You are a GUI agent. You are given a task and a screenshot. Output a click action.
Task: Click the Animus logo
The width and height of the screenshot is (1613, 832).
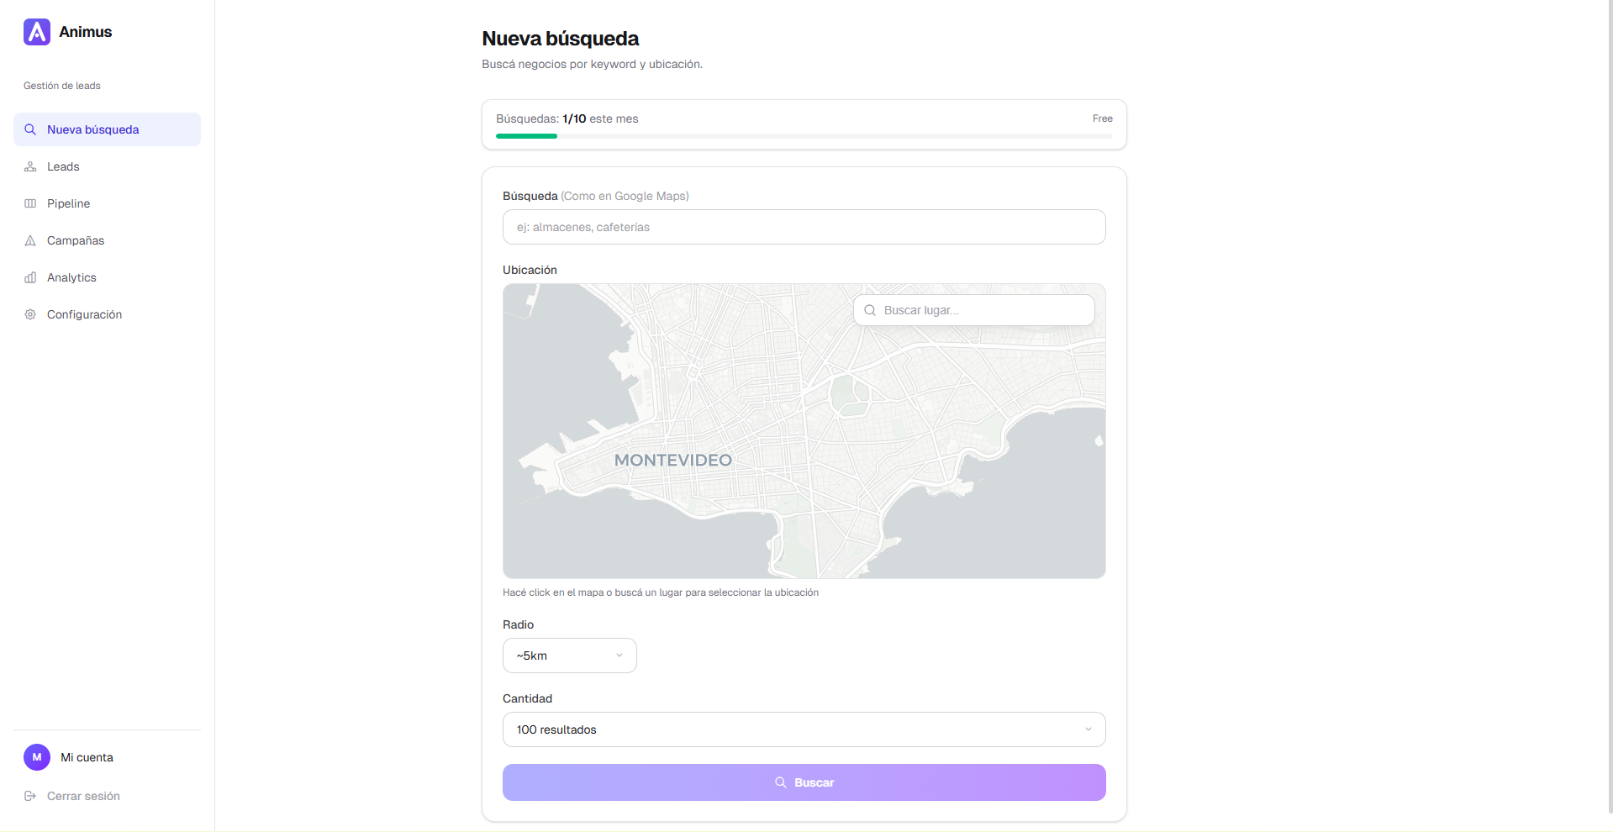(x=36, y=31)
